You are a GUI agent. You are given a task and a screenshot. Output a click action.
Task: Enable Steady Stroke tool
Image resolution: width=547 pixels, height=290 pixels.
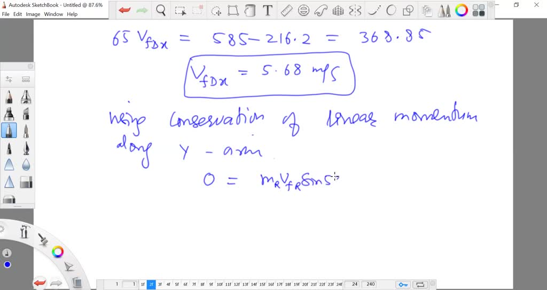pos(374,11)
